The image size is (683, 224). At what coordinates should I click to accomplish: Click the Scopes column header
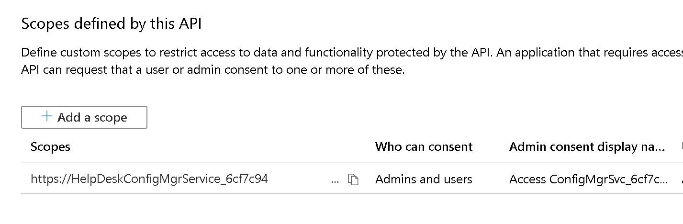50,146
